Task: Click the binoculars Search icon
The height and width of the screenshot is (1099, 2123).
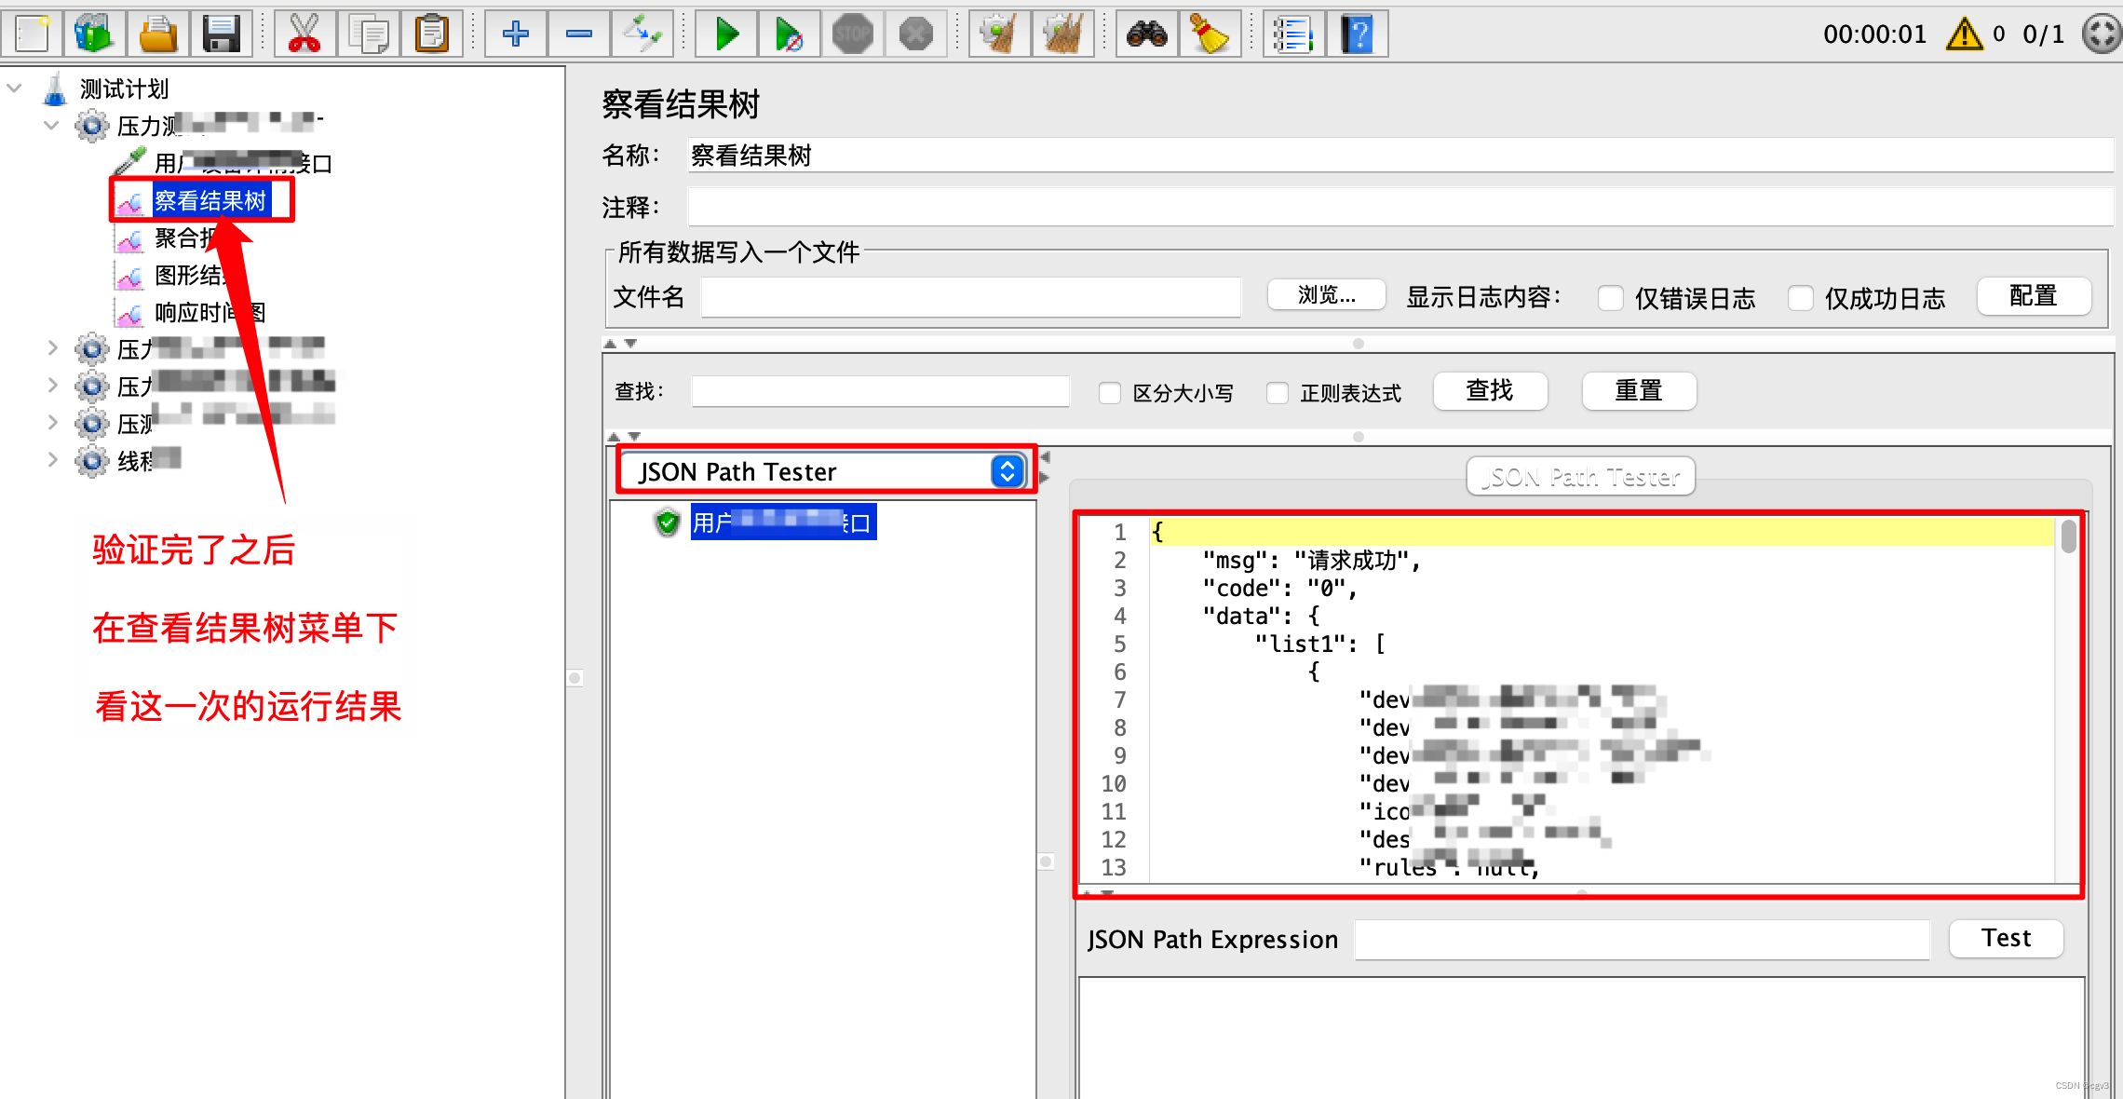Action: [1146, 34]
